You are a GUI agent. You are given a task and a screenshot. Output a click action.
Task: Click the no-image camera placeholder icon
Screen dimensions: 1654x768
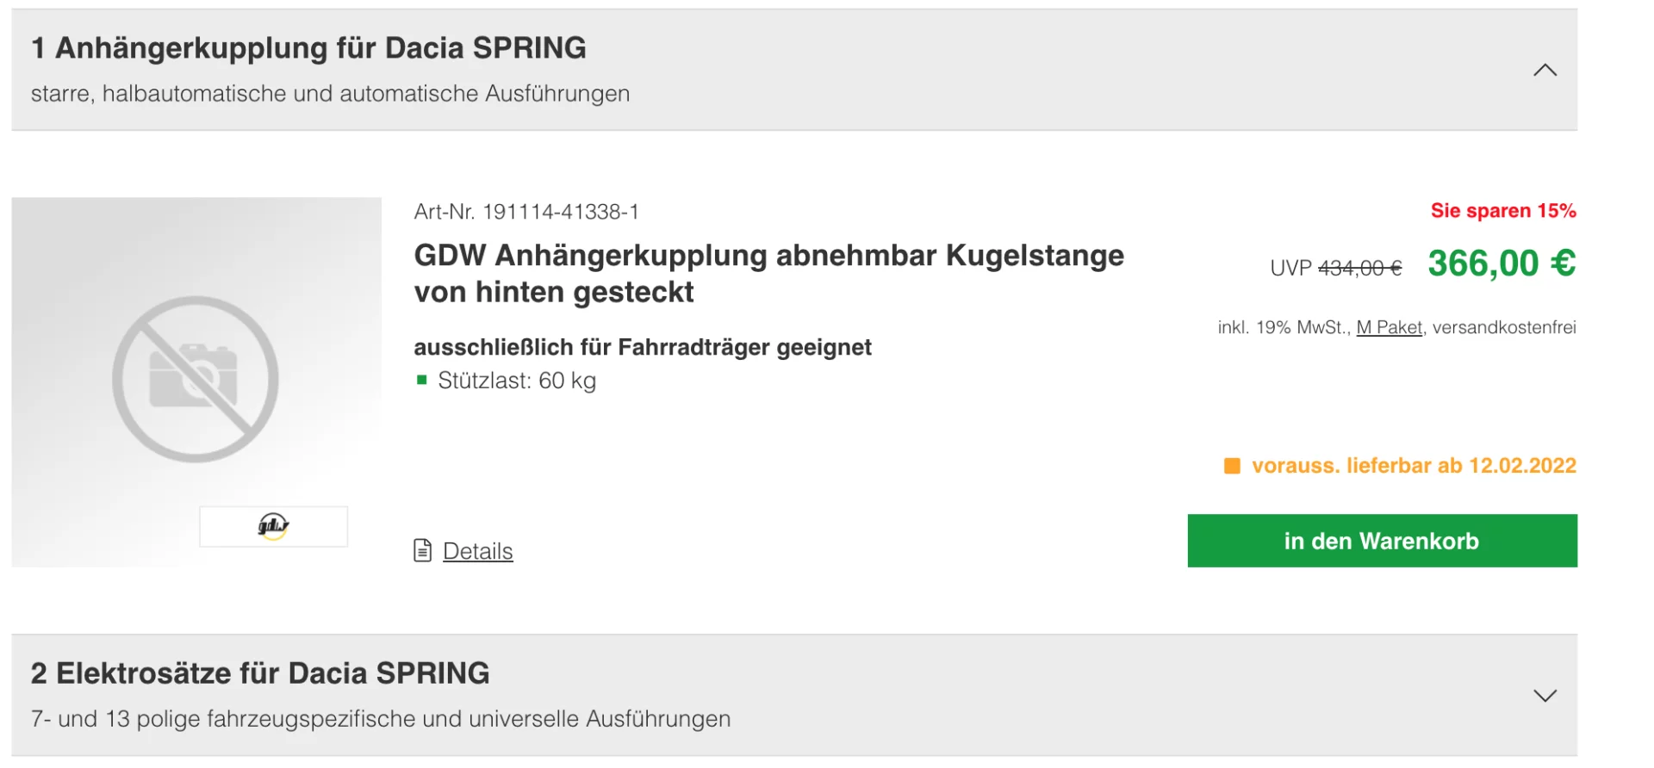[196, 379]
